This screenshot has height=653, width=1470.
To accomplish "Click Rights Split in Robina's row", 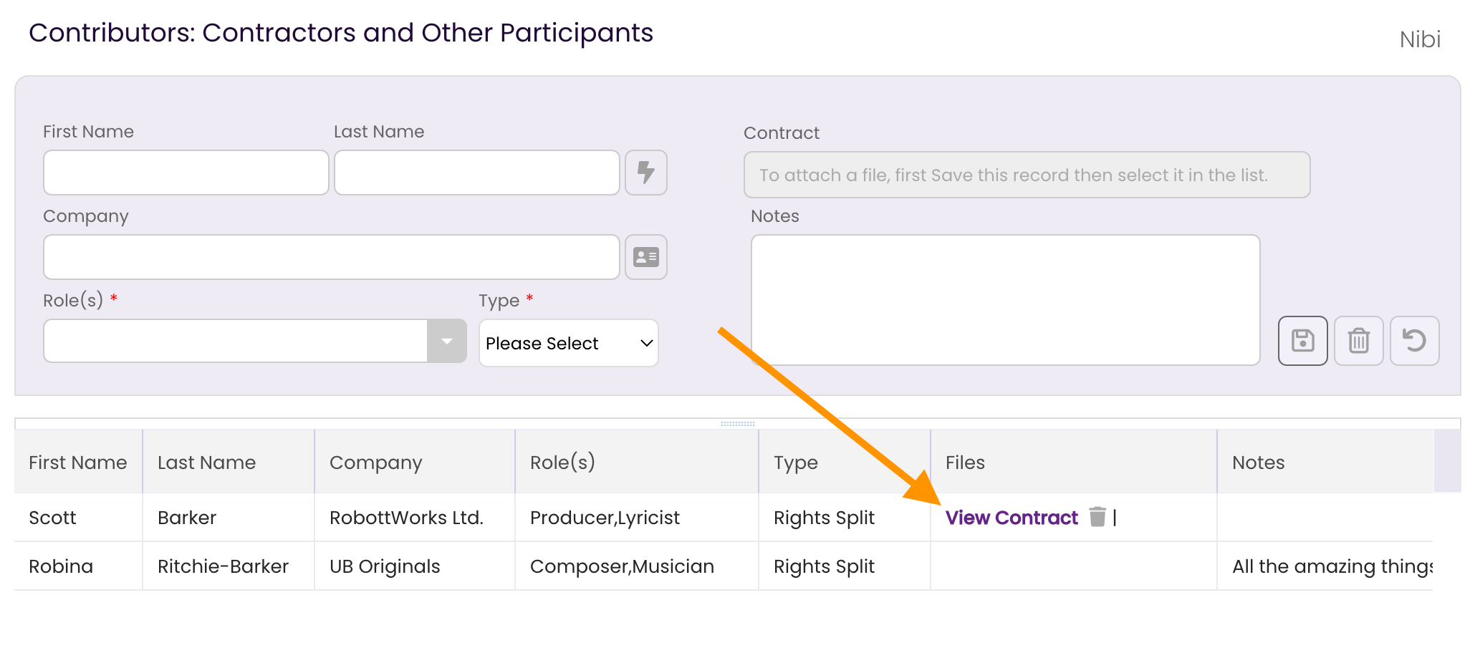I will [845, 566].
